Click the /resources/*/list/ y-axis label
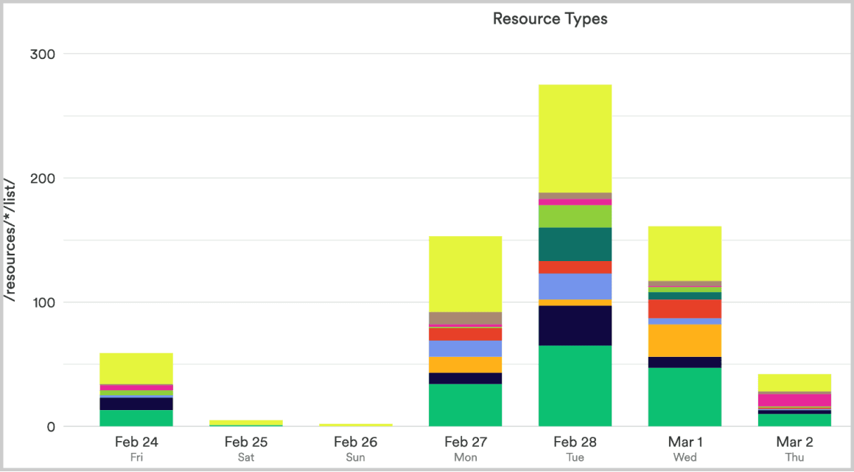Viewport: 854px width, 472px height. coord(9,237)
